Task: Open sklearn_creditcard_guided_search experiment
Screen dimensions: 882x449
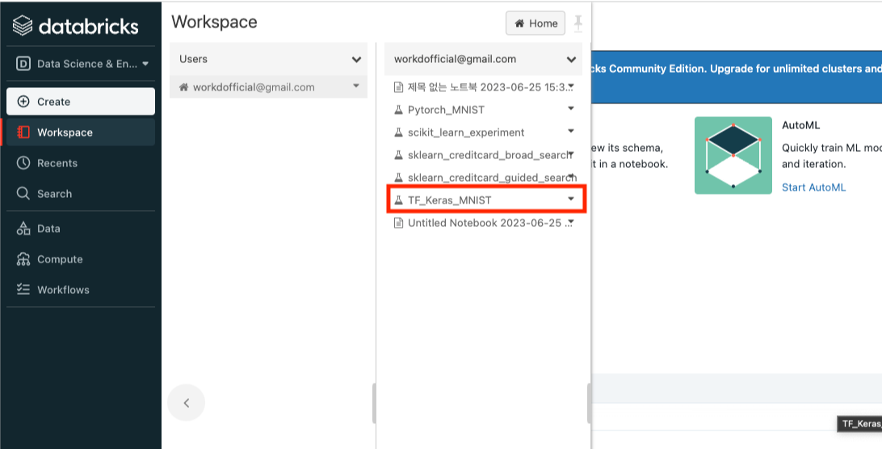Action: (x=492, y=177)
